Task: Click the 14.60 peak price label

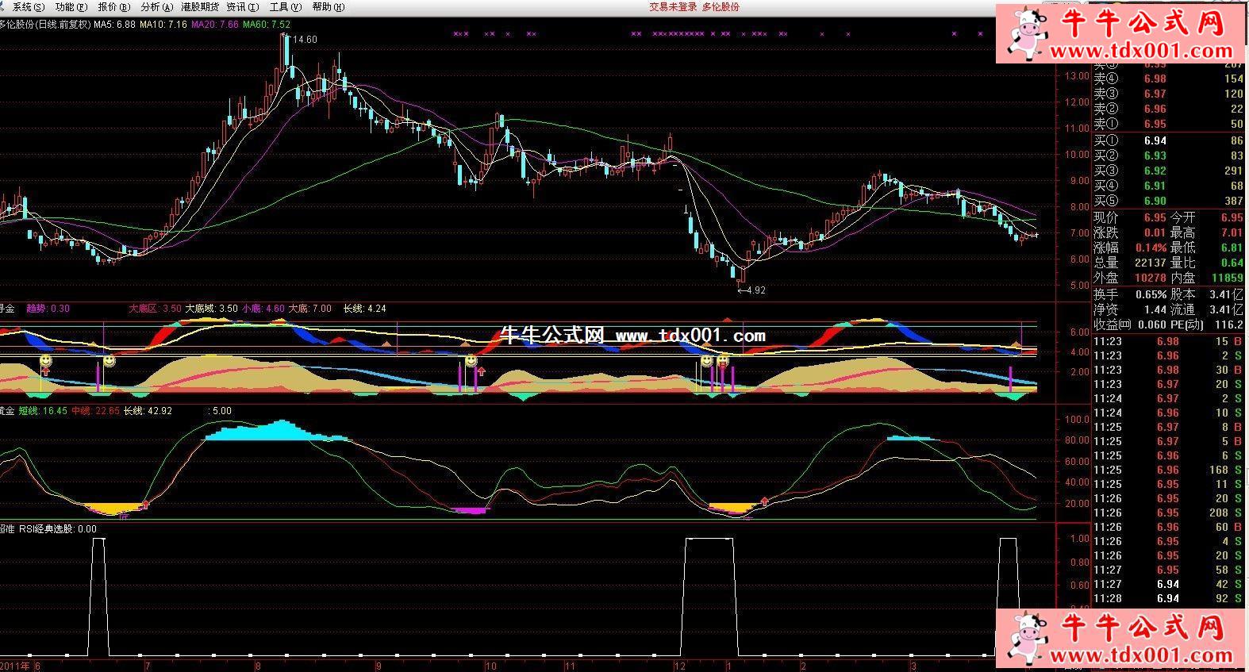Action: [305, 39]
